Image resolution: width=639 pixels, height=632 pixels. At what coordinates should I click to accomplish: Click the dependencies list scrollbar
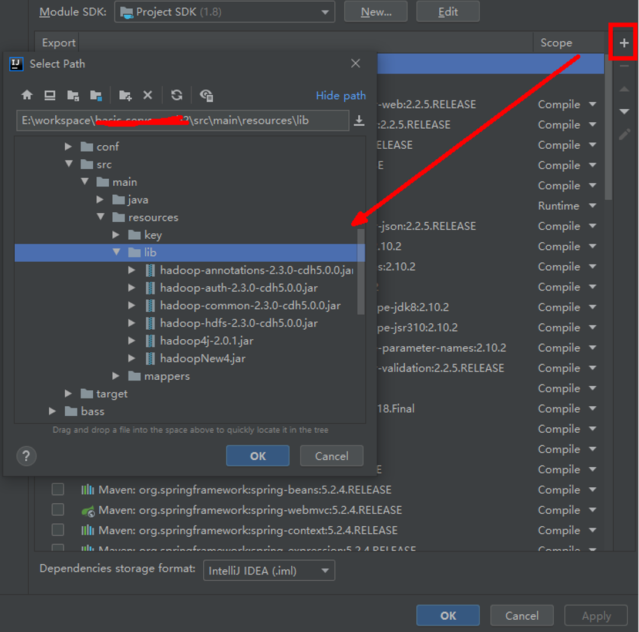click(608, 126)
